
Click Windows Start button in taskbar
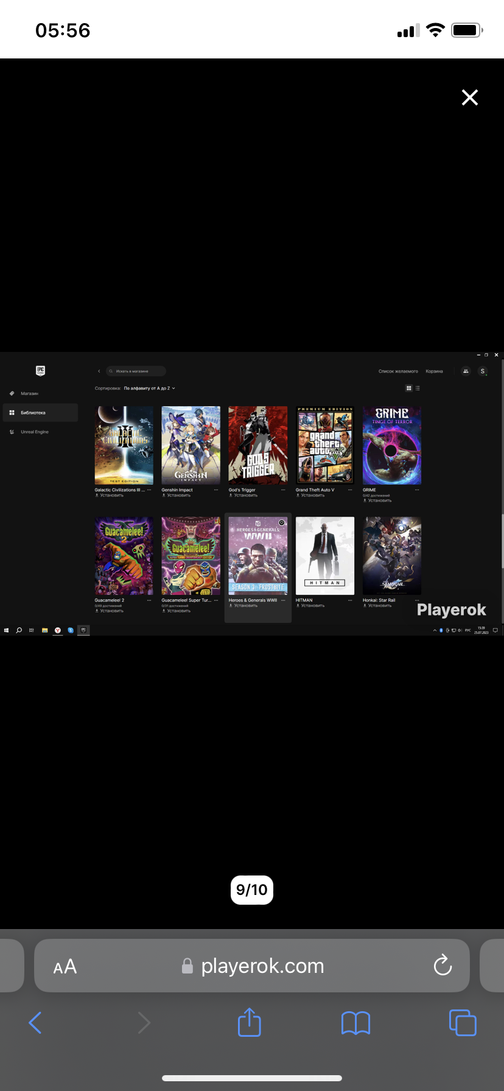(x=6, y=630)
